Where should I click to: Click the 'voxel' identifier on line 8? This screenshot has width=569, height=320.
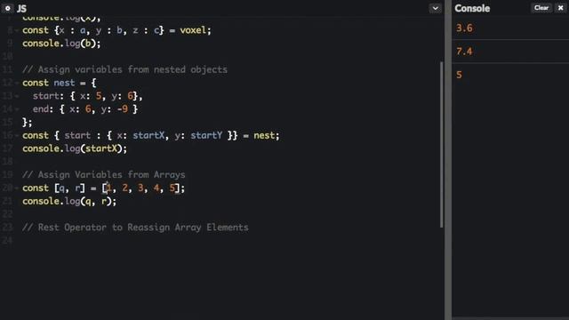193,30
